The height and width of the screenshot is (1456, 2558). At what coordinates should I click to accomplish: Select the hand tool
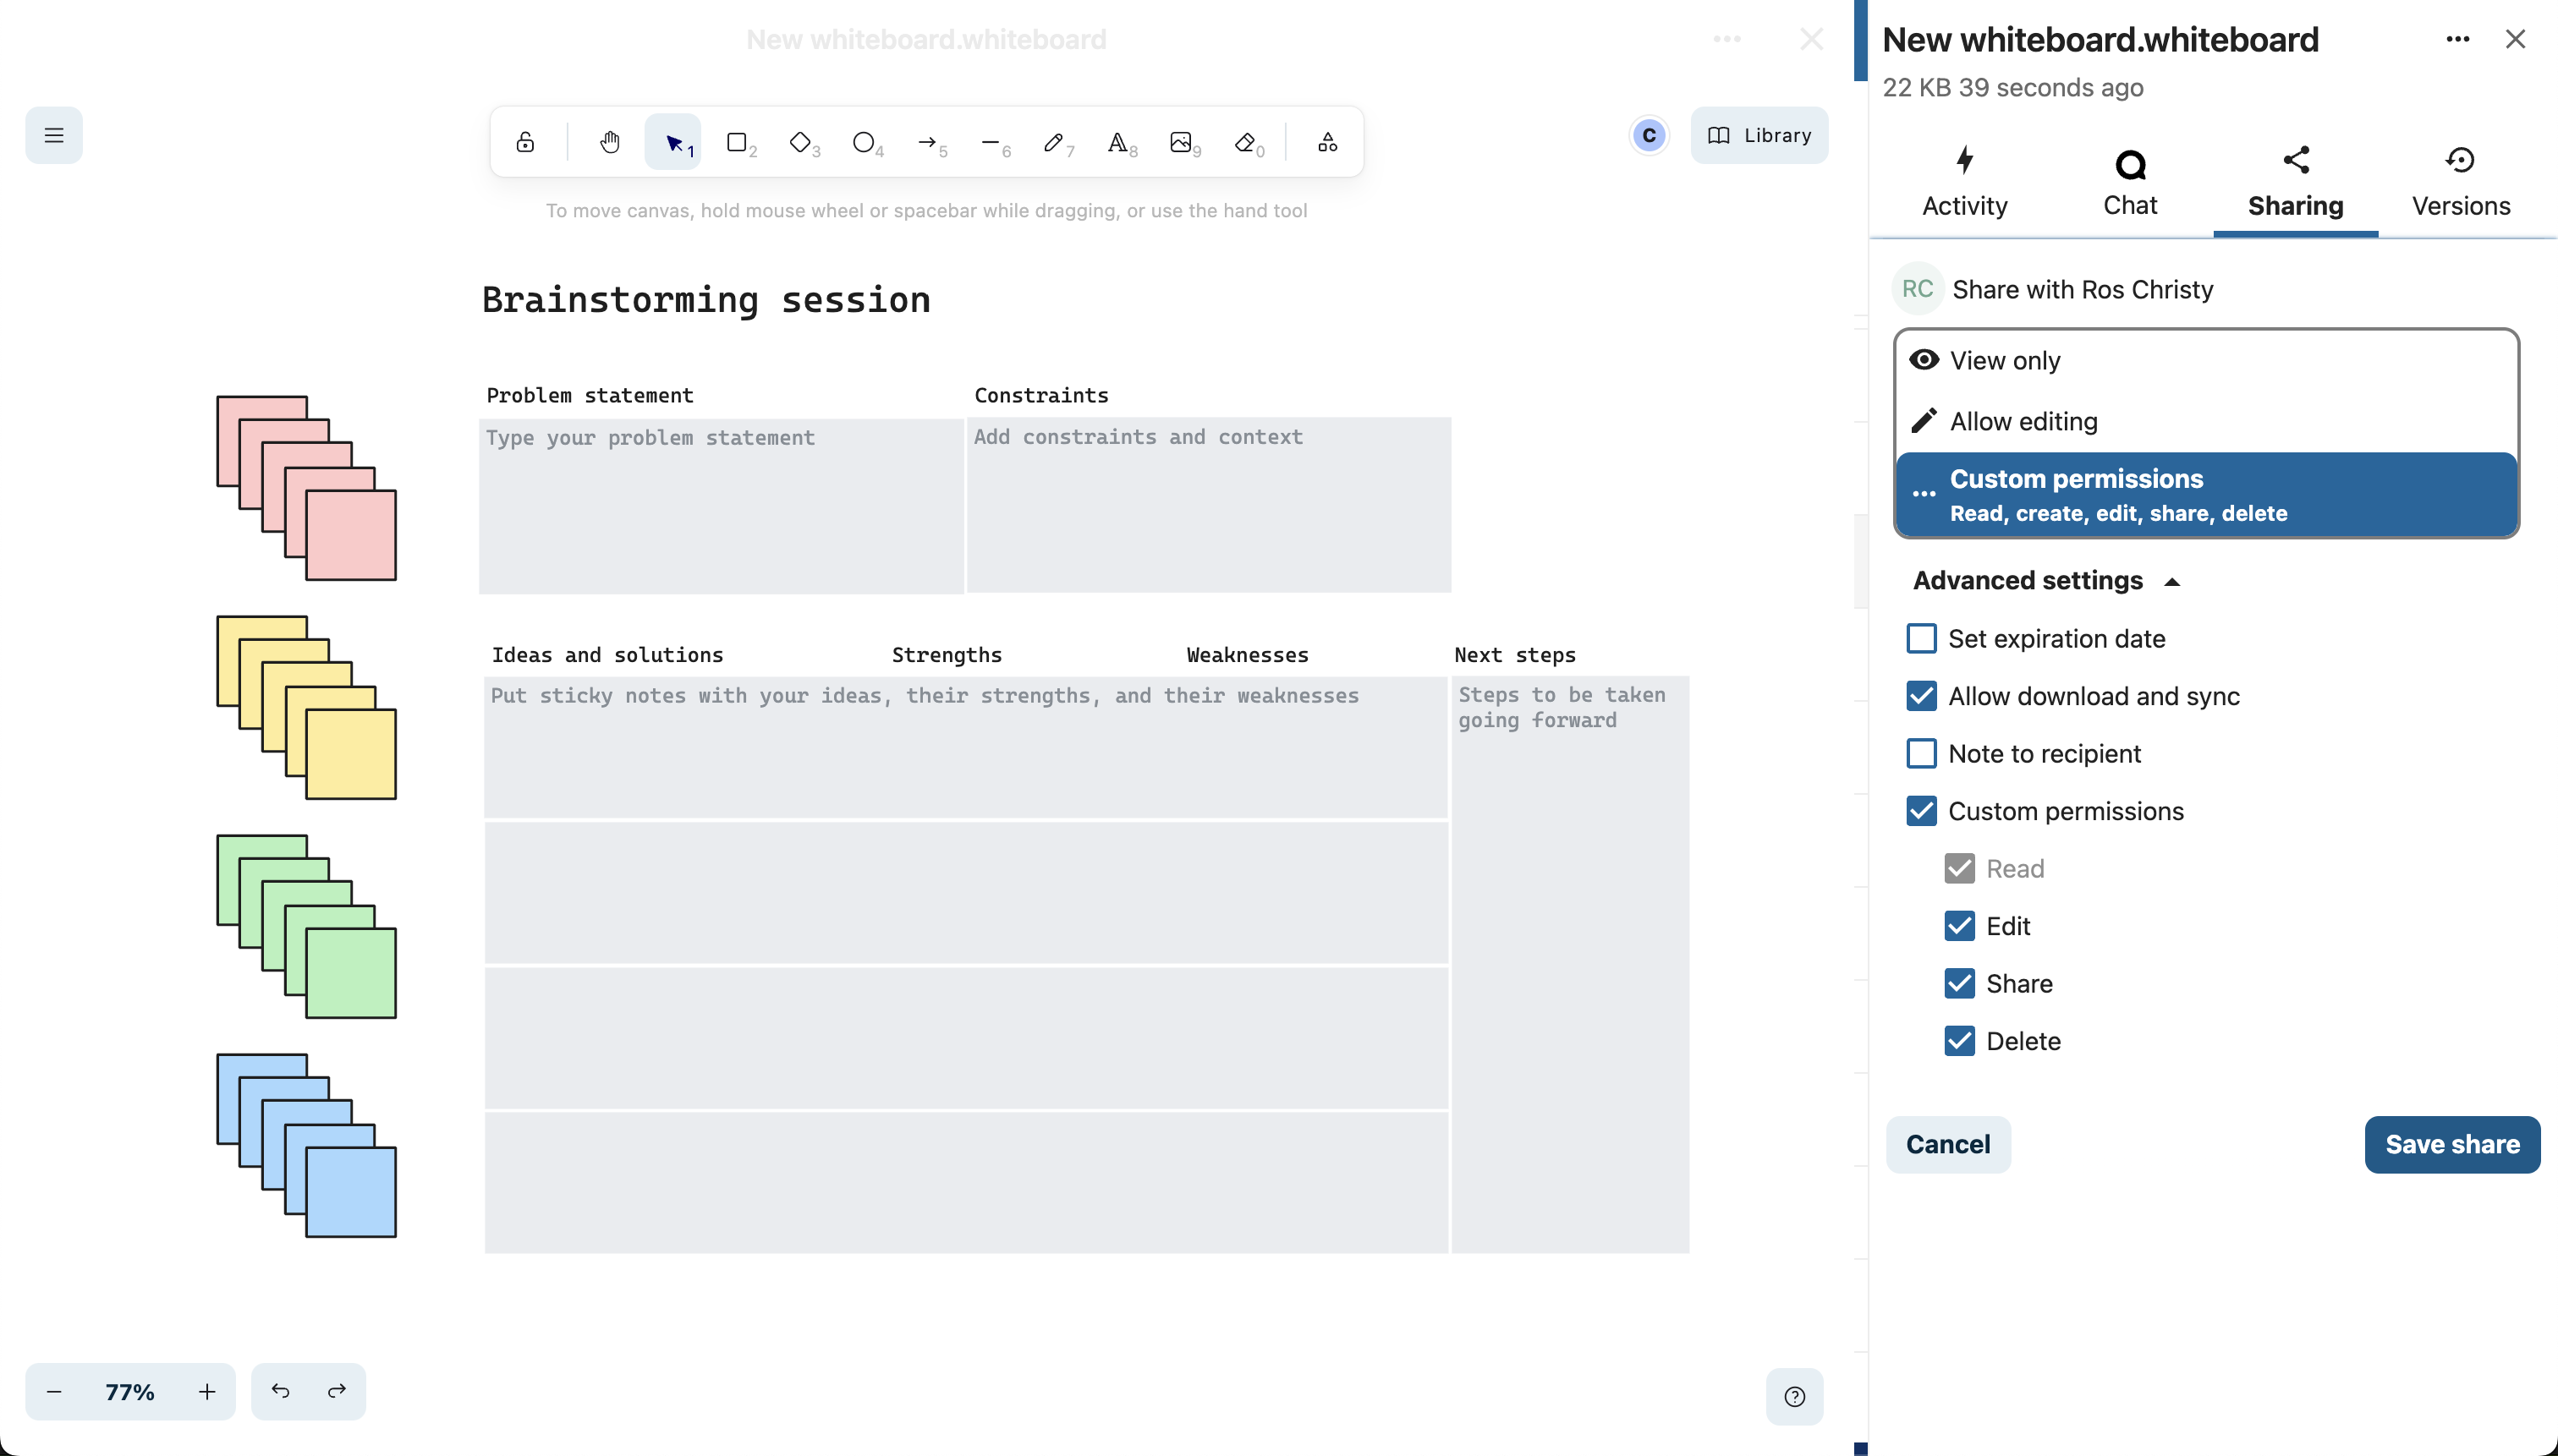[x=610, y=142]
